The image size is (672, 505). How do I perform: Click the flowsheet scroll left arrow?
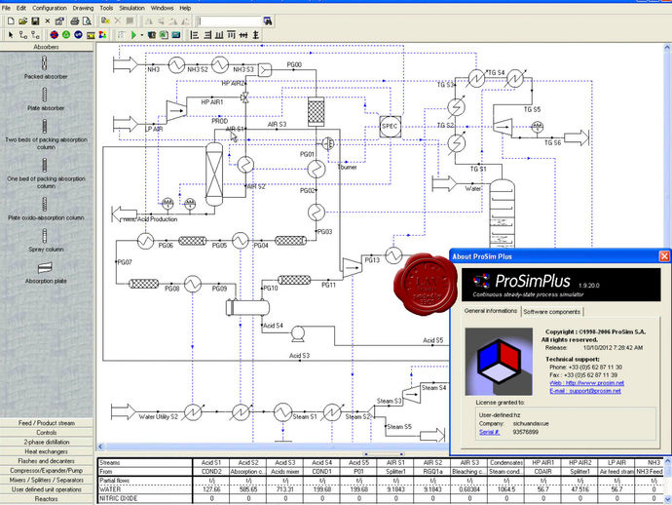pyautogui.click(x=100, y=447)
